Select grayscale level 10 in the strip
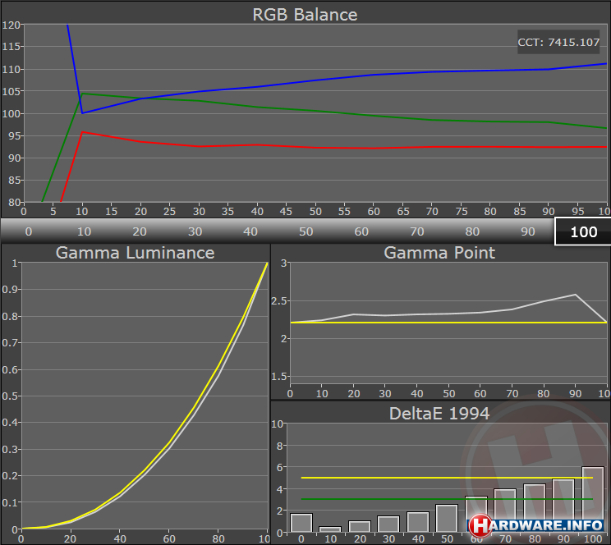This screenshot has width=611, height=545. (84, 231)
